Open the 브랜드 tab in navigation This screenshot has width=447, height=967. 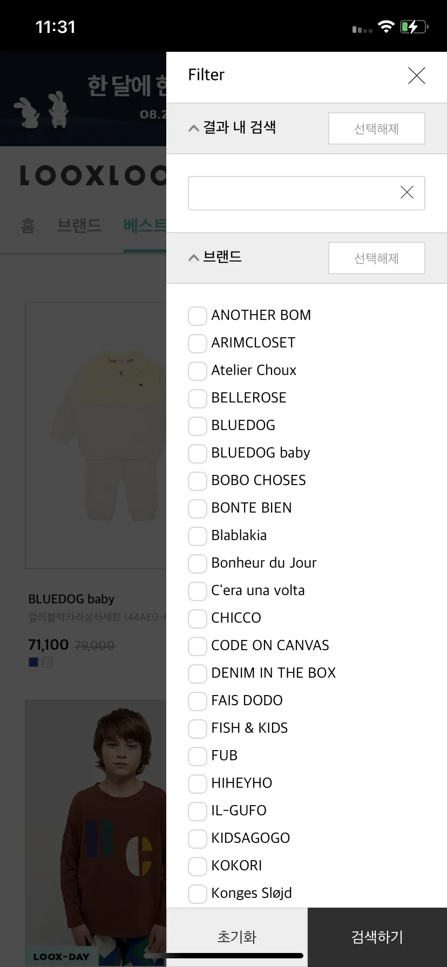tap(79, 225)
